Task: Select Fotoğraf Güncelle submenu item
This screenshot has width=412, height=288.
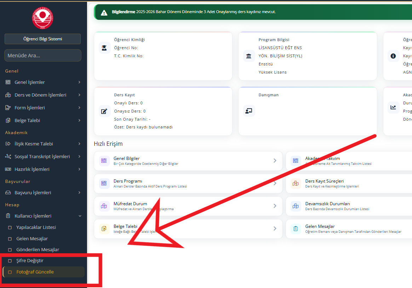Action: 44,272
